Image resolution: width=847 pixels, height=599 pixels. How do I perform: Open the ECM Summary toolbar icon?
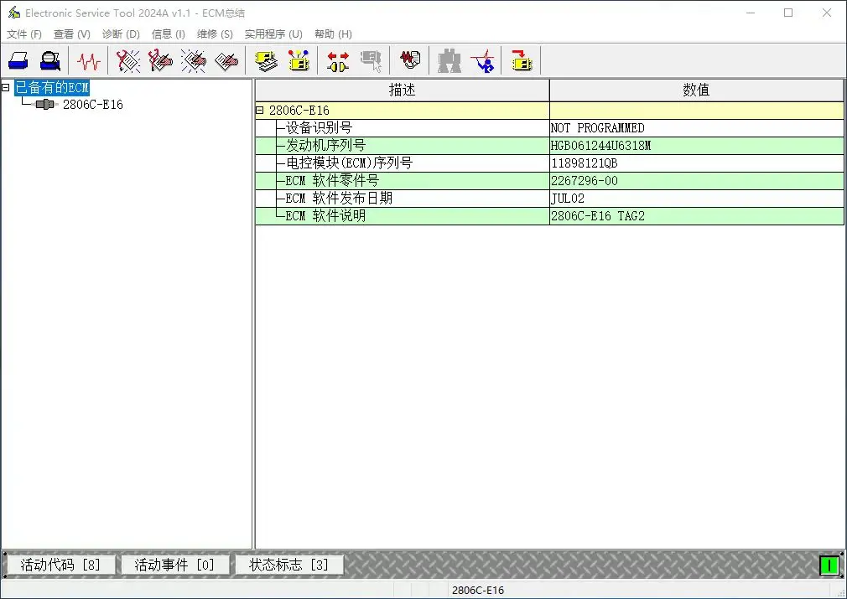pyautogui.click(x=267, y=60)
